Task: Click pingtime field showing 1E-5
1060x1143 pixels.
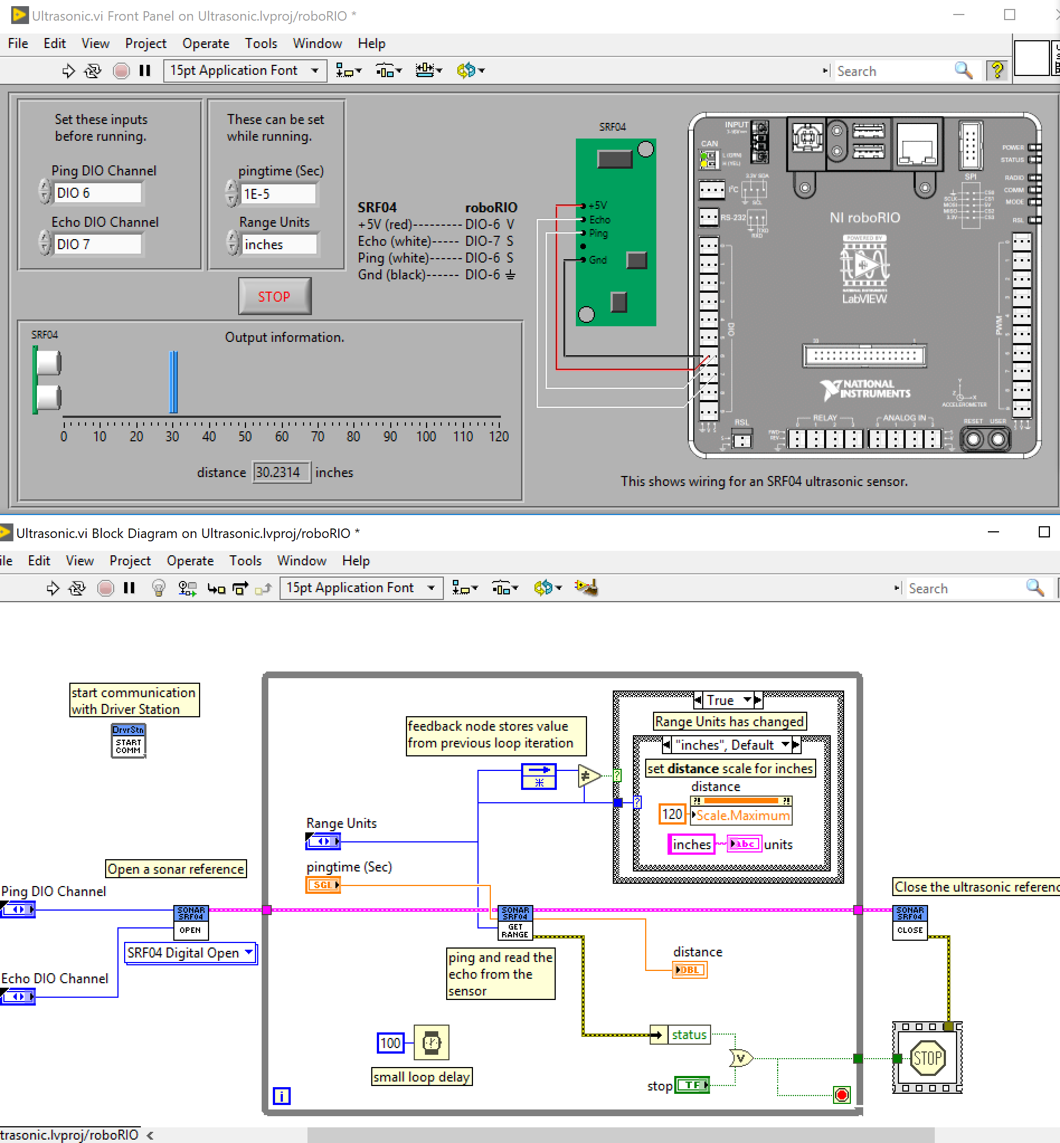Action: (278, 194)
